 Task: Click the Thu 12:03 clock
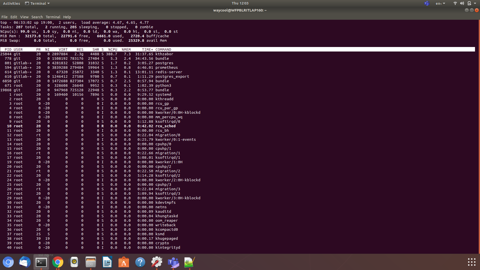pyautogui.click(x=240, y=3)
